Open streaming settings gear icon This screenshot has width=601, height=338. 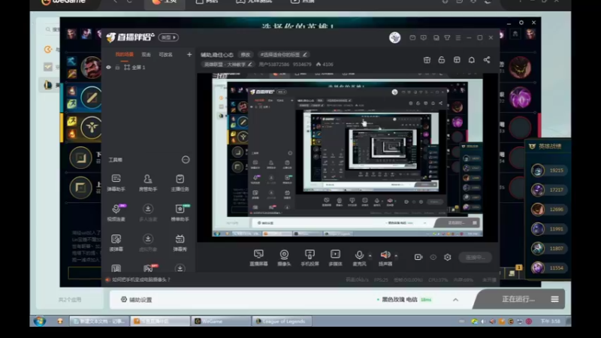tap(448, 257)
